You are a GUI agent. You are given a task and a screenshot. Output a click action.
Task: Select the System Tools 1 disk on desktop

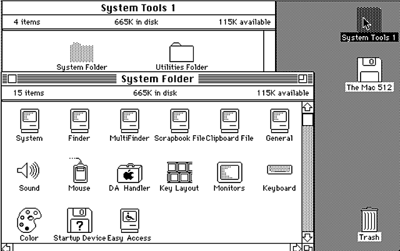[369, 21]
